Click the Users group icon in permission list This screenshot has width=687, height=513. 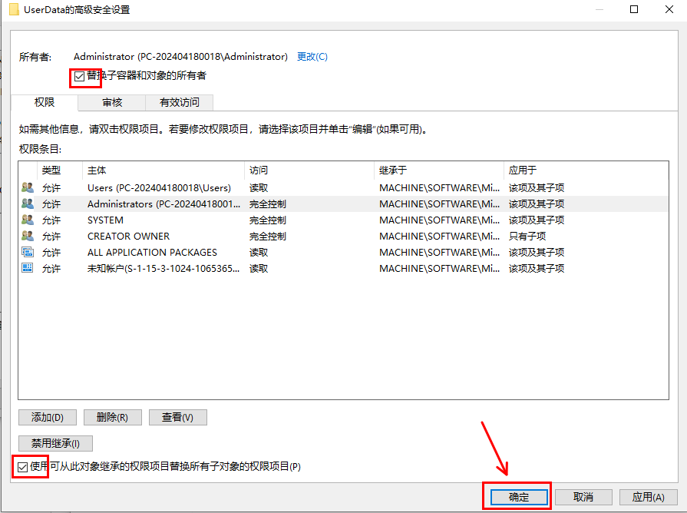point(28,187)
